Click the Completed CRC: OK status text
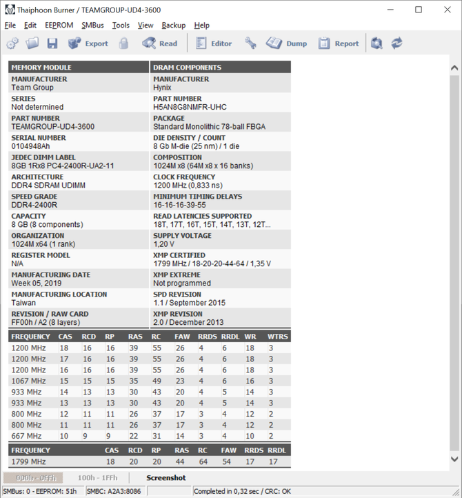Viewport: 462px width, 498px height. [242, 491]
